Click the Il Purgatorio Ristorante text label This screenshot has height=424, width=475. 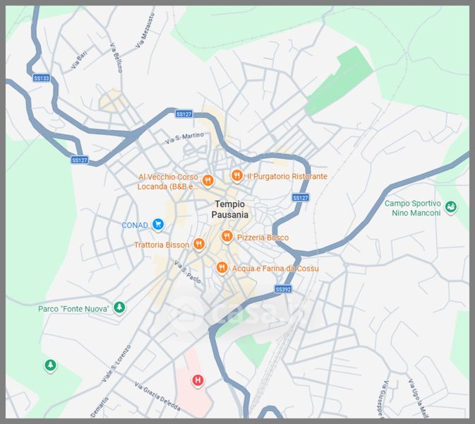click(x=287, y=176)
